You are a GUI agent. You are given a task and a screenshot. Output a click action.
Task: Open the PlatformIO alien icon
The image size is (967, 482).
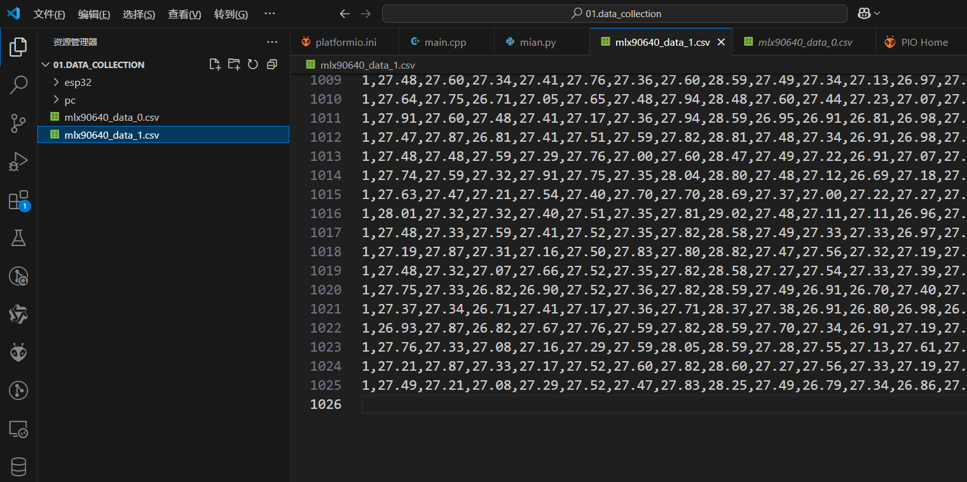point(18,353)
